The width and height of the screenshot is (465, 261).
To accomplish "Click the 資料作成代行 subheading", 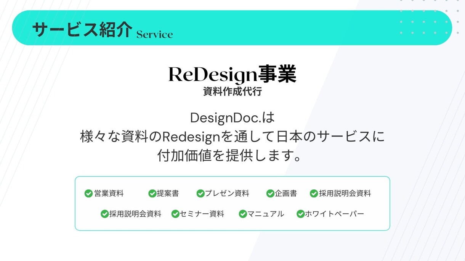I will coord(232,92).
